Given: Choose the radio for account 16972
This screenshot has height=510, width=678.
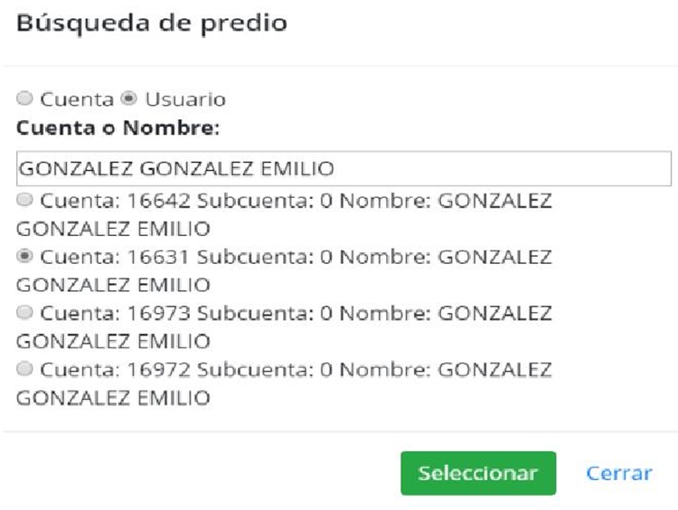Looking at the screenshot, I should [x=24, y=369].
